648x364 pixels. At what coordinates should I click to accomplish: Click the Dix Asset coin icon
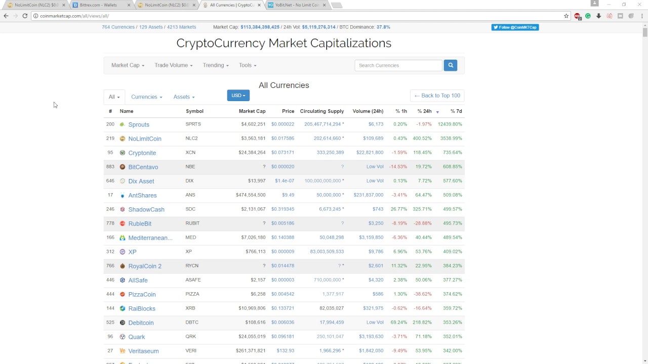click(x=122, y=181)
